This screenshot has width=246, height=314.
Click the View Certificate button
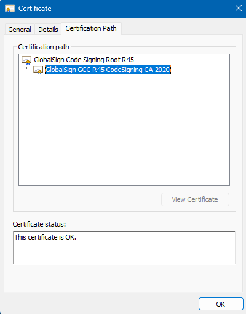[195, 199]
